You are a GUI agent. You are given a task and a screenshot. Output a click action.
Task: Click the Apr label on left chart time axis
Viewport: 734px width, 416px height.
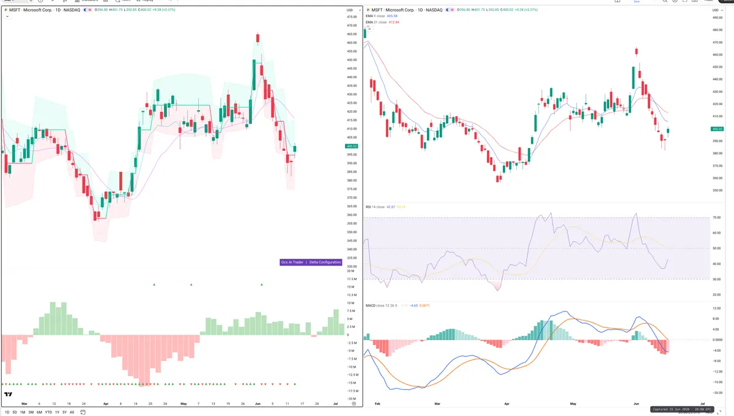click(106, 404)
